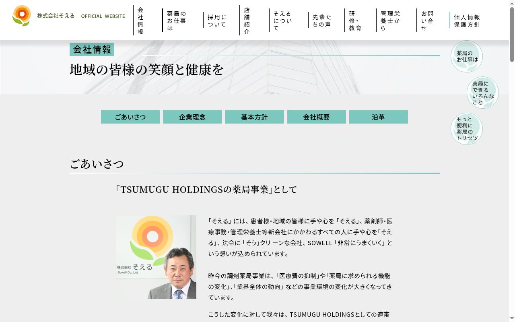Click the heading 地域の皆様の笑顔と健康を

click(x=146, y=70)
